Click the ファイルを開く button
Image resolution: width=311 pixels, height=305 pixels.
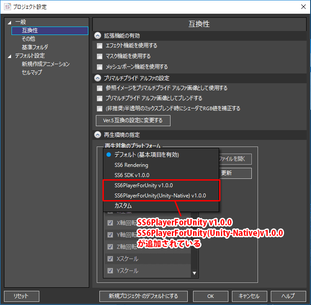point(235,159)
